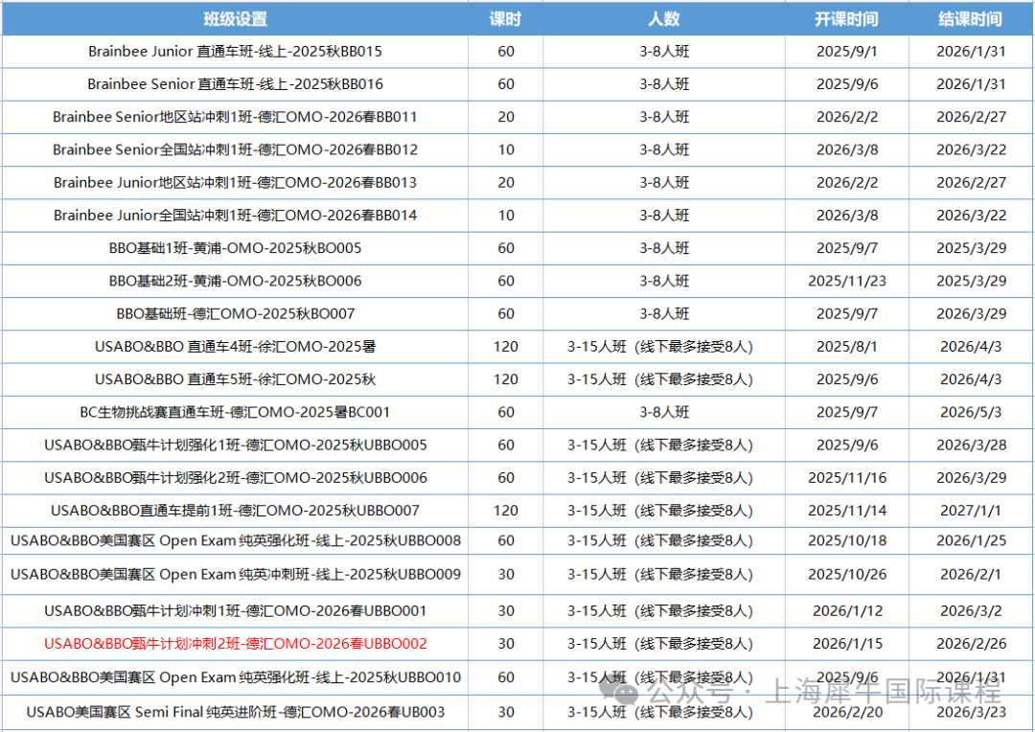Click start date 2025/11/23

pyautogui.click(x=847, y=281)
